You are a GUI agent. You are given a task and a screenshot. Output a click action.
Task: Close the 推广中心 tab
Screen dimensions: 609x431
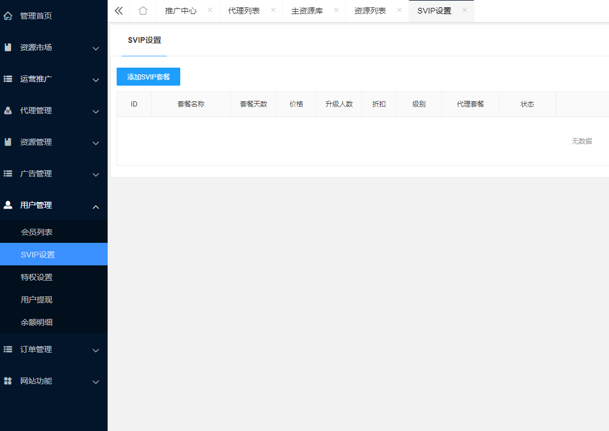[x=210, y=10]
